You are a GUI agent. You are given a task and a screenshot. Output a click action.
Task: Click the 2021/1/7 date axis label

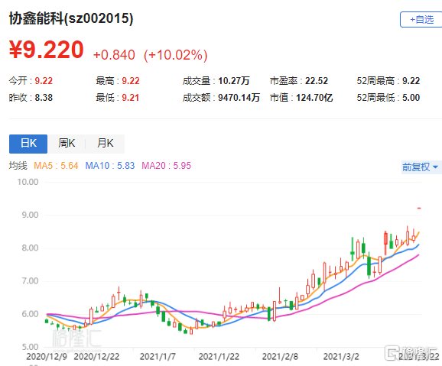158,356
